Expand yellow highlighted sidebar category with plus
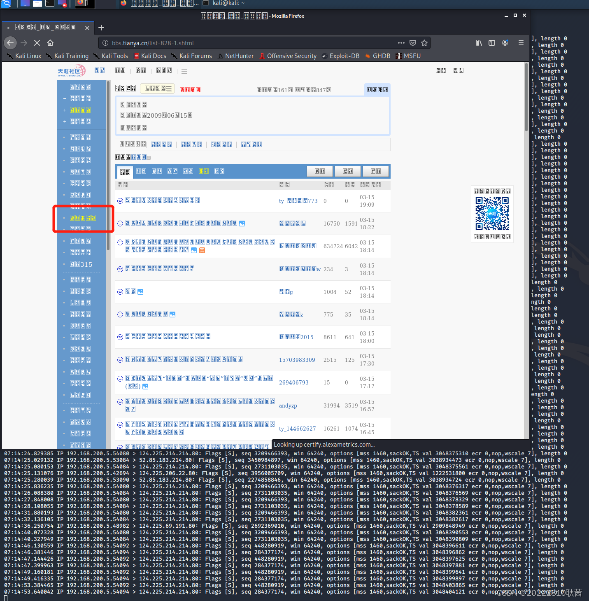The height and width of the screenshot is (601, 589). pyautogui.click(x=65, y=110)
